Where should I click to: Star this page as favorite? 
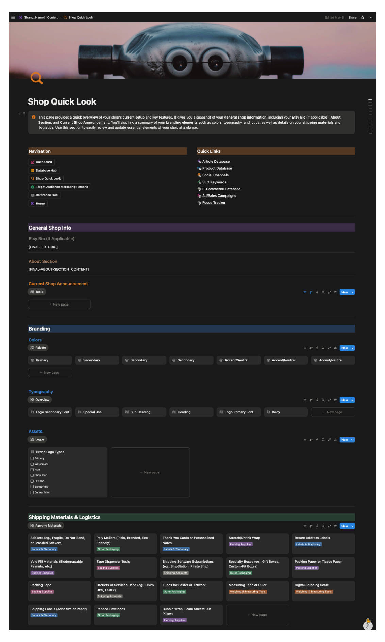363,17
